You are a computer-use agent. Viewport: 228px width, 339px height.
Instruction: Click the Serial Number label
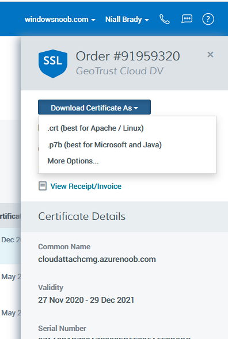pyautogui.click(x=62, y=329)
